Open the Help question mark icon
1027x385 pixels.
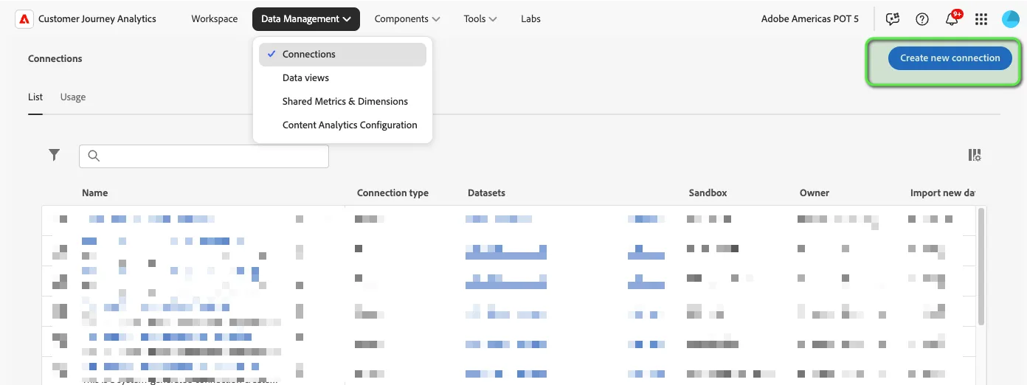click(922, 19)
